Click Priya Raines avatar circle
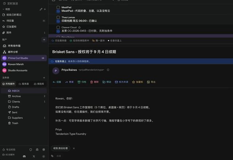Image resolution: width=233 pixels, height=160 pixels. click(x=56, y=71)
